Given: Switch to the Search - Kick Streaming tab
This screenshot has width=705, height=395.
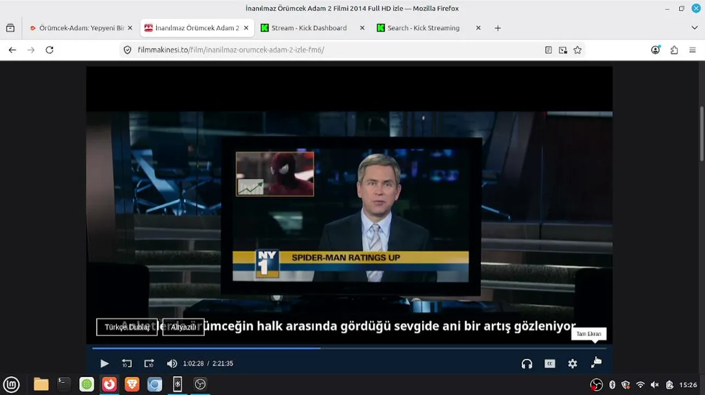Looking at the screenshot, I should click(423, 28).
